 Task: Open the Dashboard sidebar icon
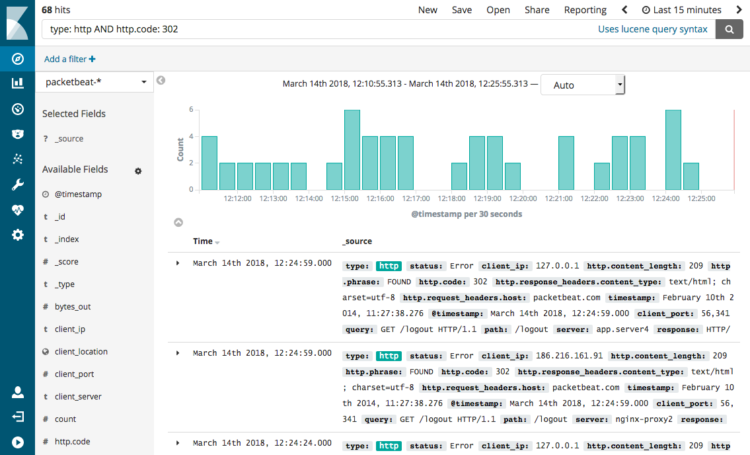17,108
